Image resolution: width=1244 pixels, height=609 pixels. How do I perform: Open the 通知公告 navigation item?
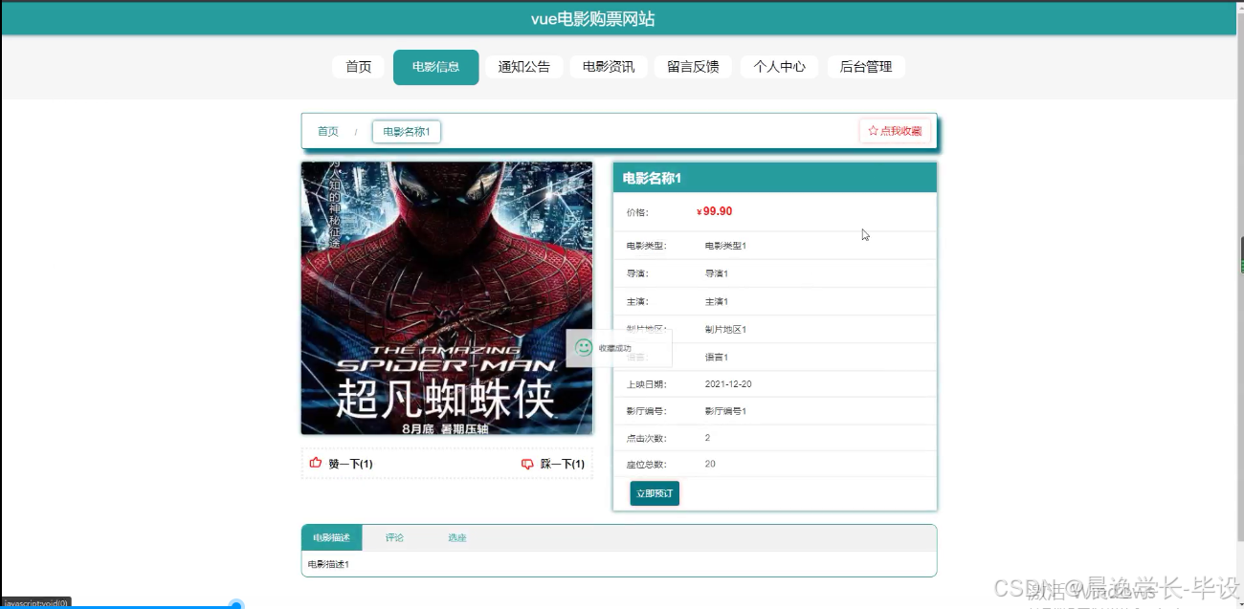pos(524,67)
